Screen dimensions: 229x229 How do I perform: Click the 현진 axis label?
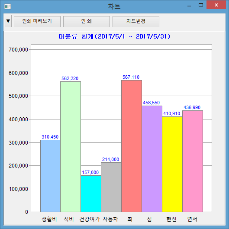click(x=171, y=219)
